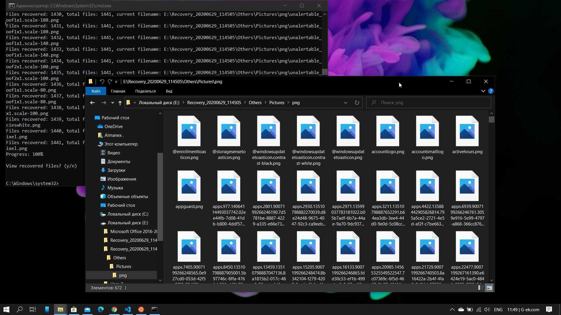Customize quick access toolbar dropdown
This screenshot has height=315, width=561.
tap(116, 82)
